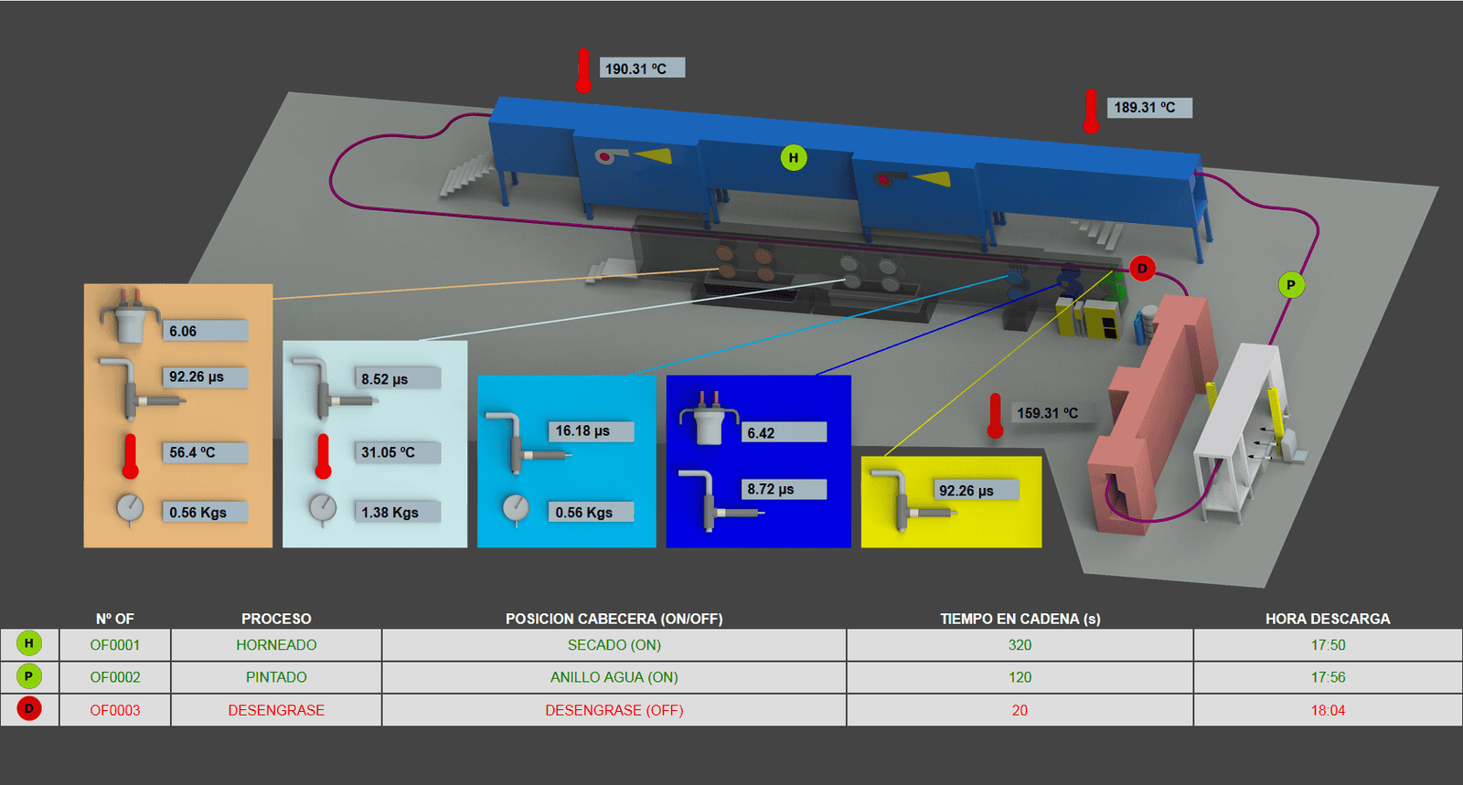1463x785 pixels.
Task: Select the 1.38 Kgs pressure reading
Action: pyautogui.click(x=397, y=513)
